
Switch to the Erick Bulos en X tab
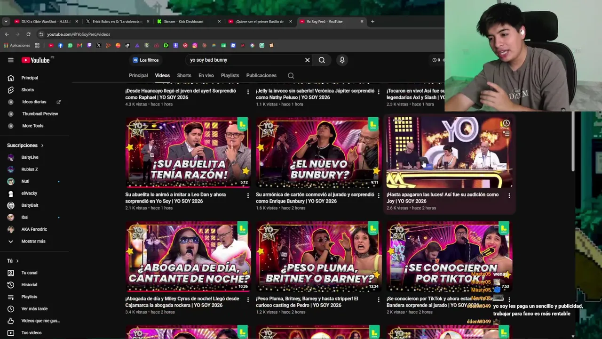(x=118, y=21)
